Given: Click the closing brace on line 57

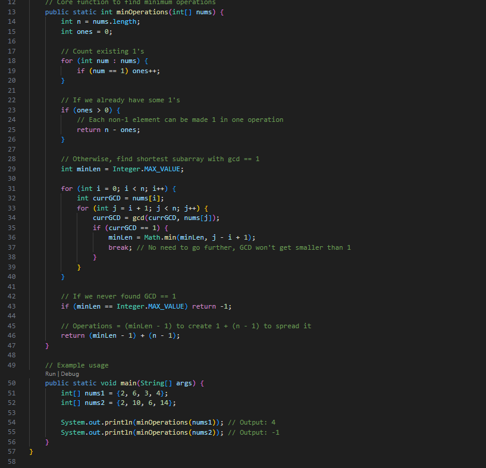Looking at the screenshot, I should [x=31, y=451].
